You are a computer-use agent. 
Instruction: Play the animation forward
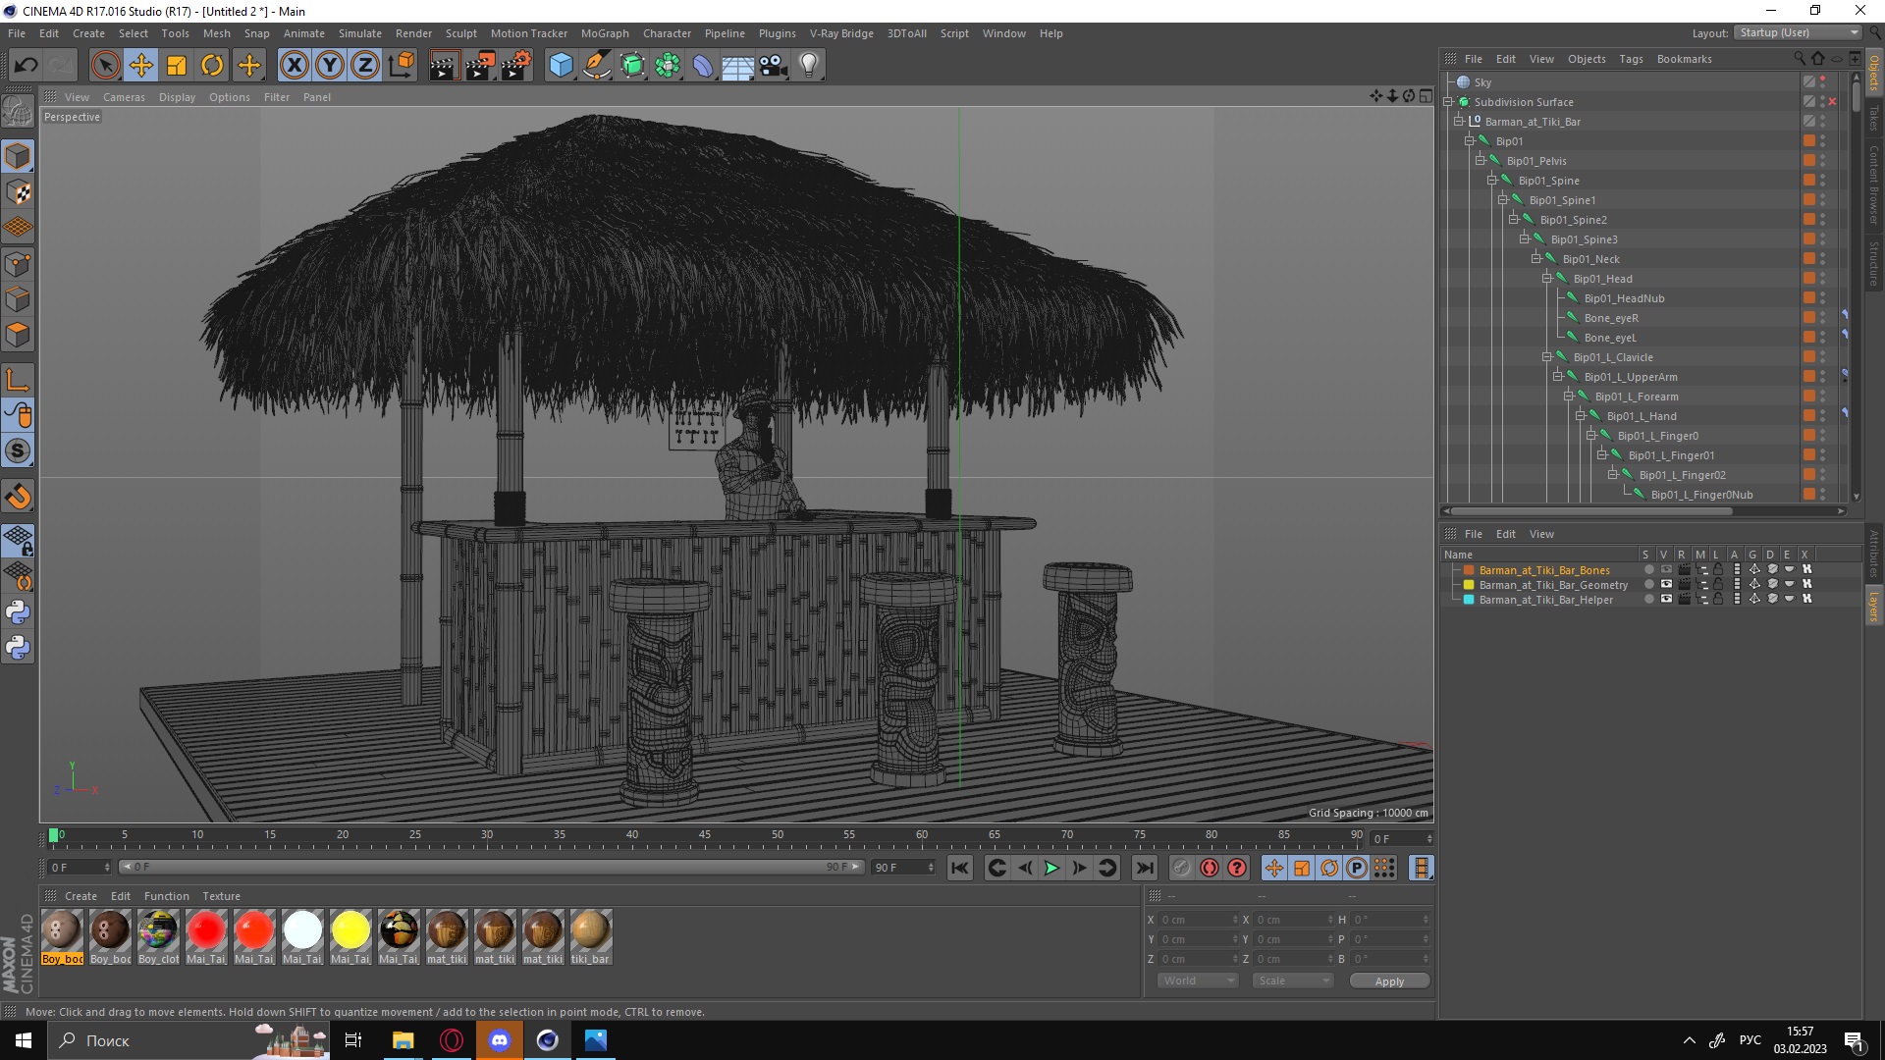pos(1051,868)
